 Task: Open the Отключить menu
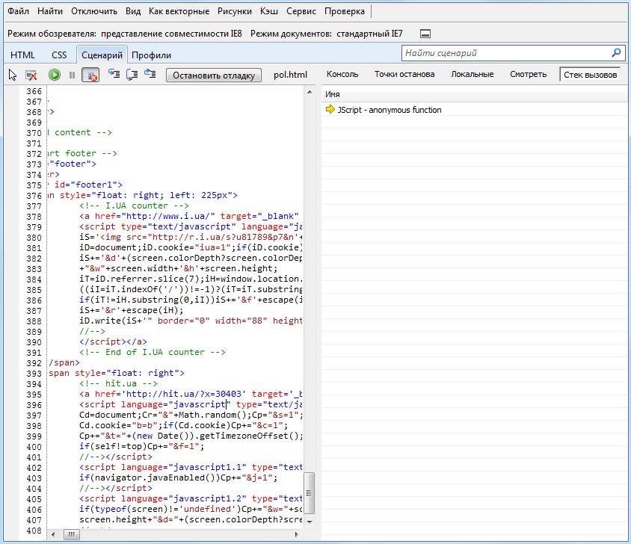(x=94, y=11)
